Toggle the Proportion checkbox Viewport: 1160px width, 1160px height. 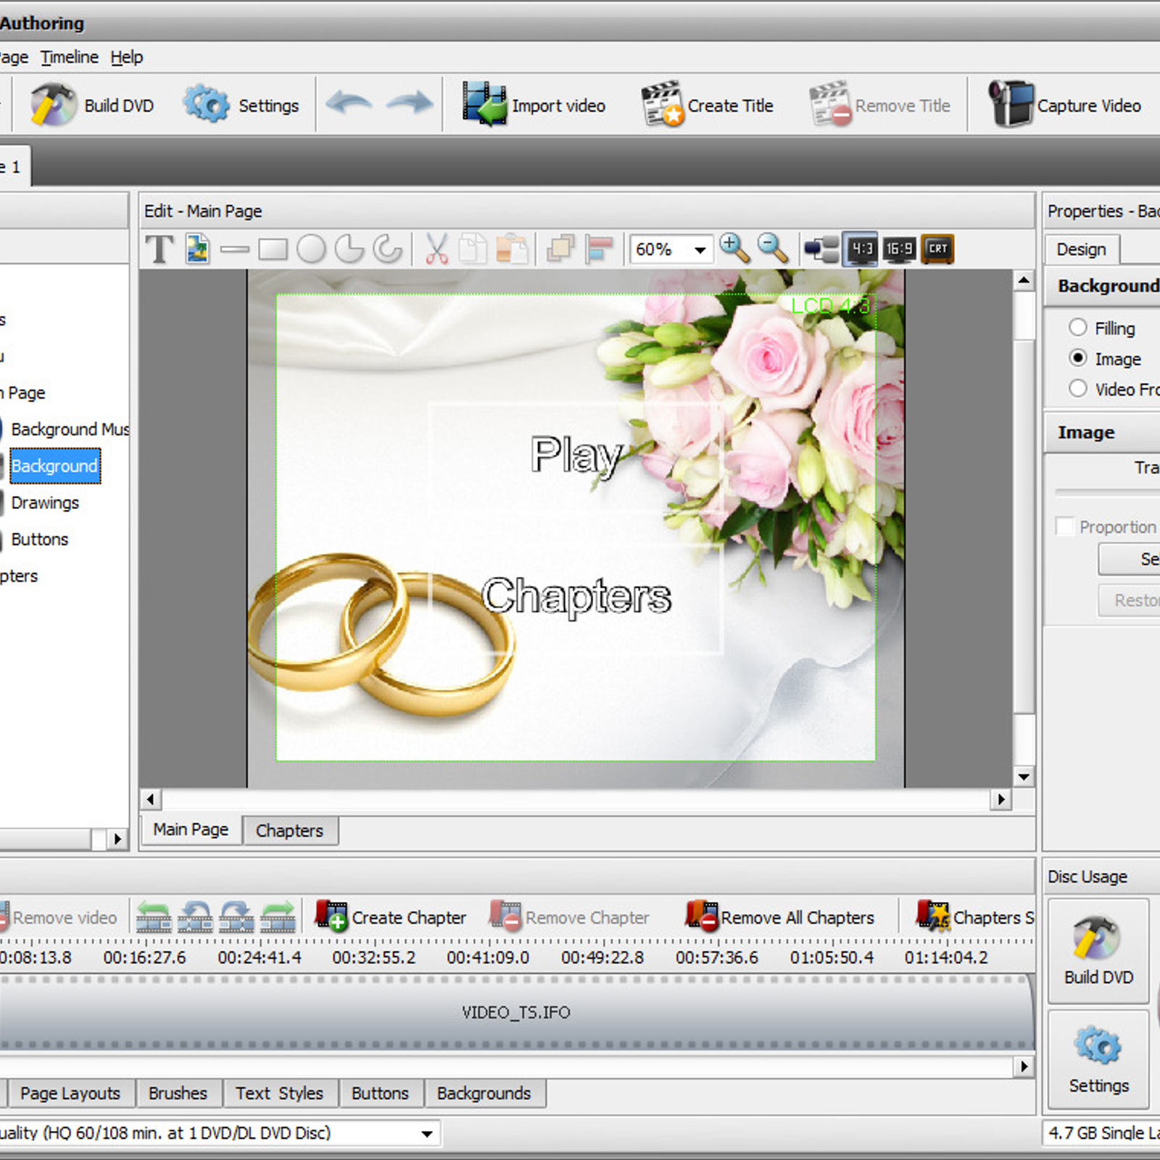(1064, 526)
